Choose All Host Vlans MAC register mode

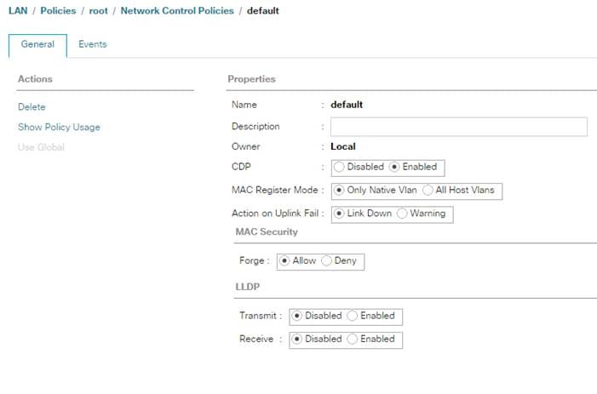pyautogui.click(x=428, y=190)
